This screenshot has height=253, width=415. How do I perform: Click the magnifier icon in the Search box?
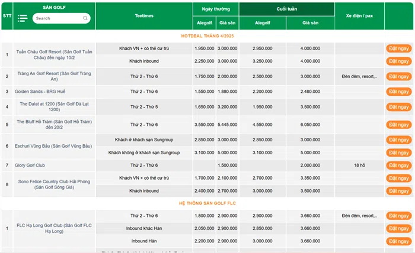pyautogui.click(x=85, y=18)
